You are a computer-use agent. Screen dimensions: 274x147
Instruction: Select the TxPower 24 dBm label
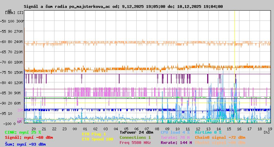point(136,132)
